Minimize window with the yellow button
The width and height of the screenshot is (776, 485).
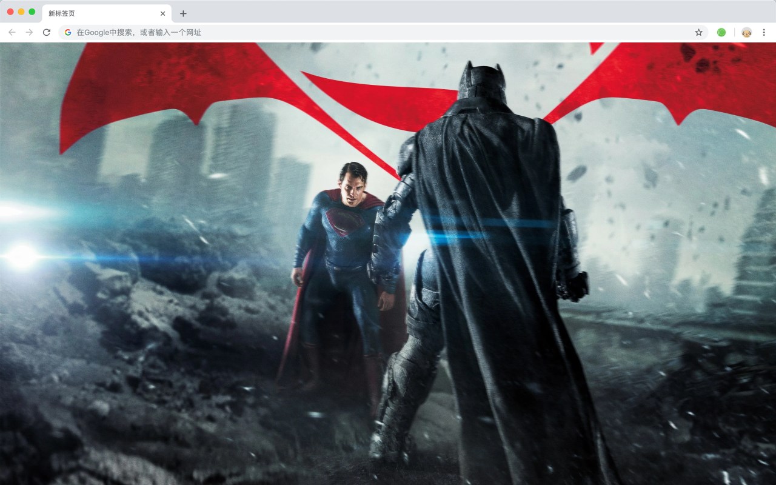pyautogui.click(x=21, y=12)
